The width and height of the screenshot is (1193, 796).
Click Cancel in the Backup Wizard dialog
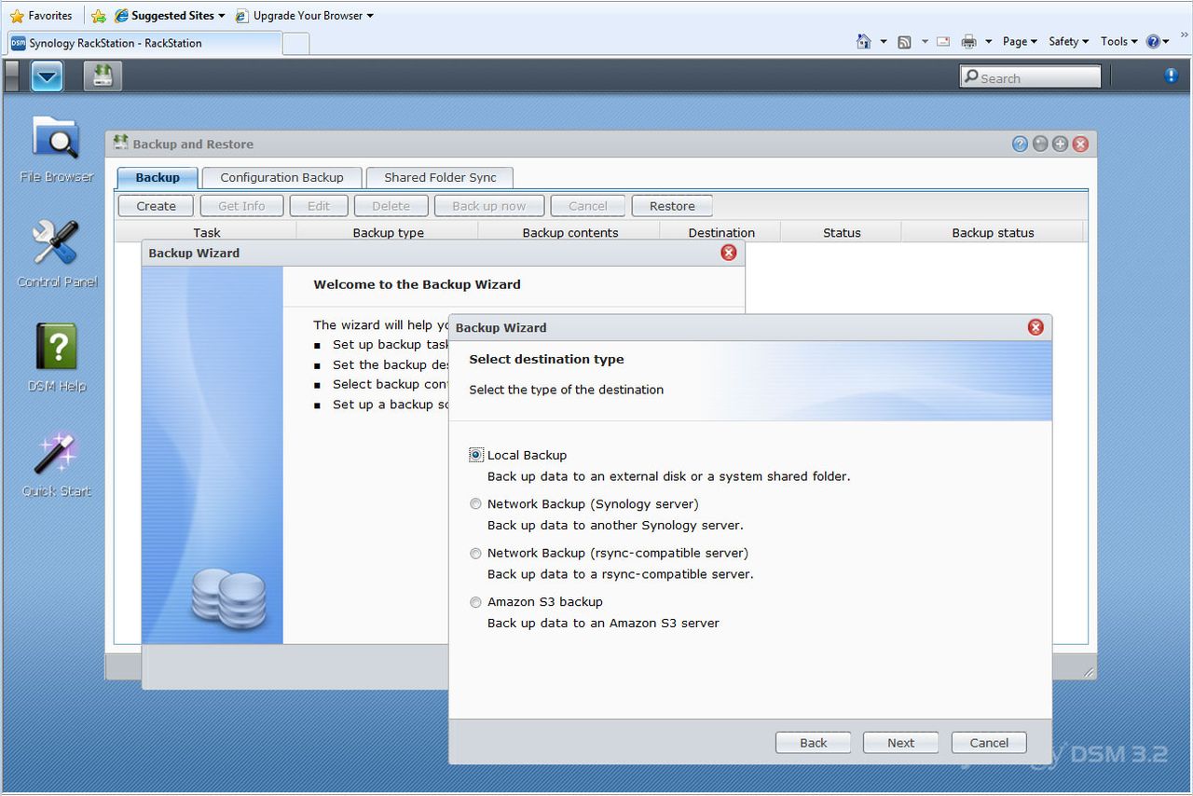pyautogui.click(x=989, y=743)
